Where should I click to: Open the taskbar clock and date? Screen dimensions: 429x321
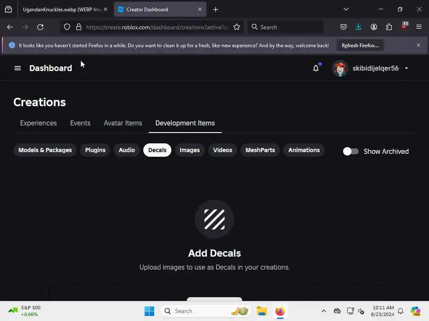click(383, 311)
